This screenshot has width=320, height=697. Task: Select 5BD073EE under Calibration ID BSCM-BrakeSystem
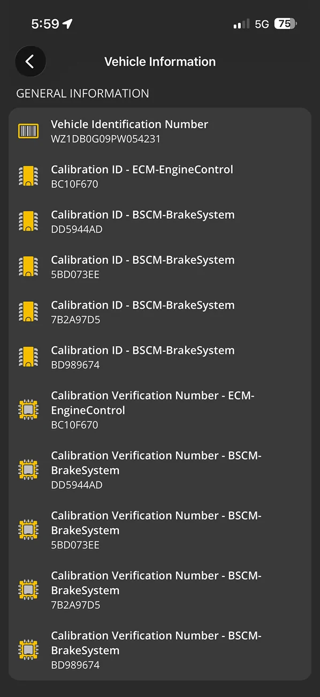click(x=75, y=274)
